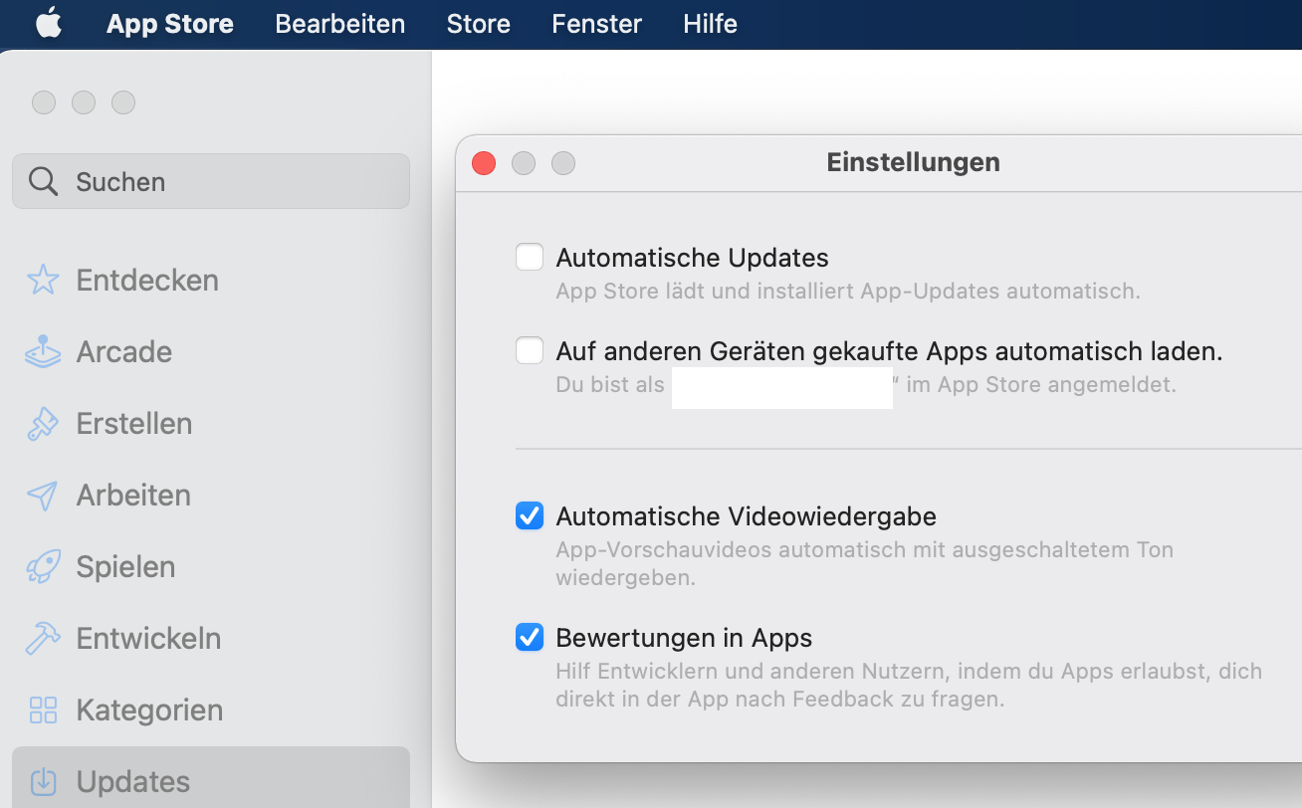This screenshot has height=808, width=1302.
Task: Close the Einstellungen window
Action: [484, 163]
